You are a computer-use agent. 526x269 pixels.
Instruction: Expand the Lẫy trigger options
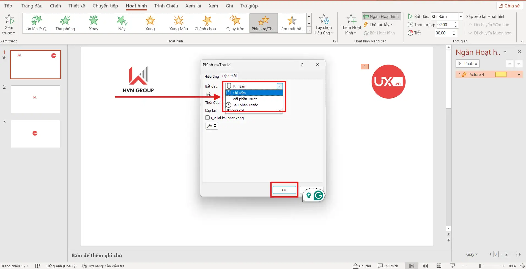coord(212,126)
